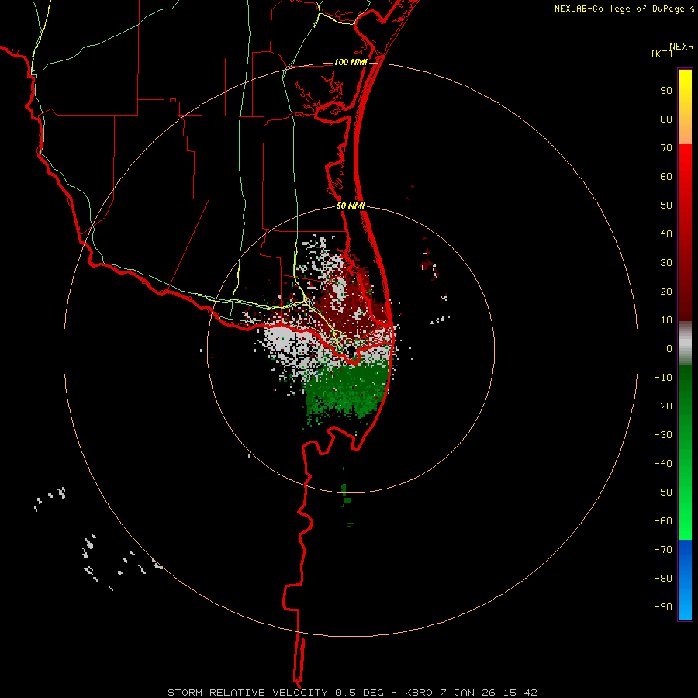This screenshot has width=698, height=698.
Task: Click the 50 NMI range ring label
Action: (x=351, y=206)
